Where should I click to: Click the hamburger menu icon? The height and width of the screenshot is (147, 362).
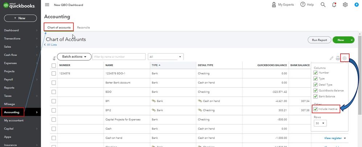47,5
